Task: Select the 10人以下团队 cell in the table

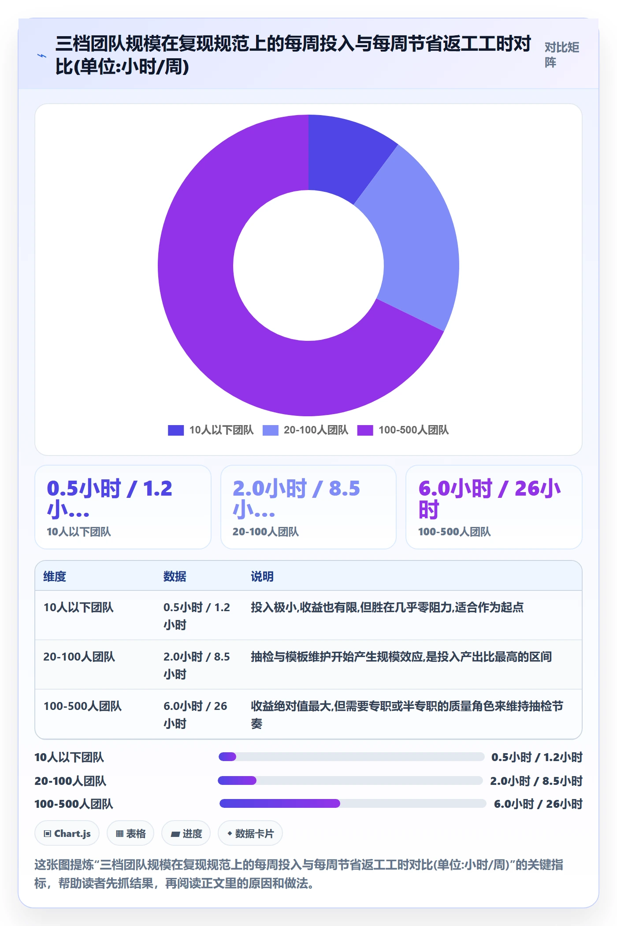Action: point(78,607)
